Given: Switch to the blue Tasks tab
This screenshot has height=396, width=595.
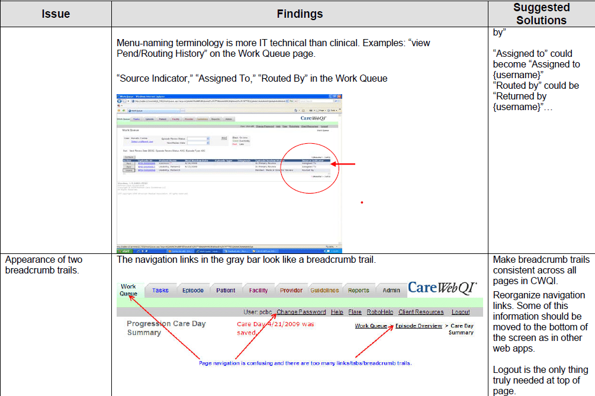Looking at the screenshot, I should point(160,291).
